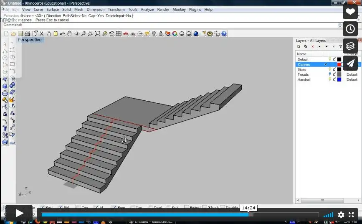Enable the Tan osnap checkbox
The height and width of the screenshot is (224, 362).
point(132,207)
